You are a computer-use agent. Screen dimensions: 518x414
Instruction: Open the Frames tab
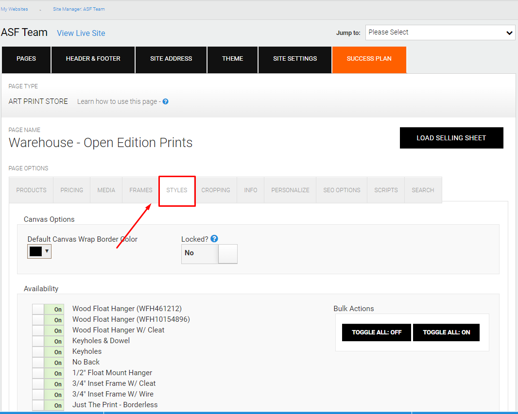pos(141,190)
